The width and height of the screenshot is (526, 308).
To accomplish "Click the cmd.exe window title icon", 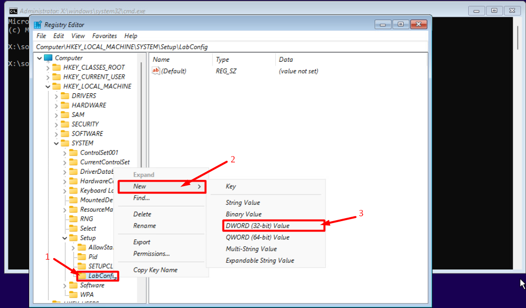I will coord(13,11).
